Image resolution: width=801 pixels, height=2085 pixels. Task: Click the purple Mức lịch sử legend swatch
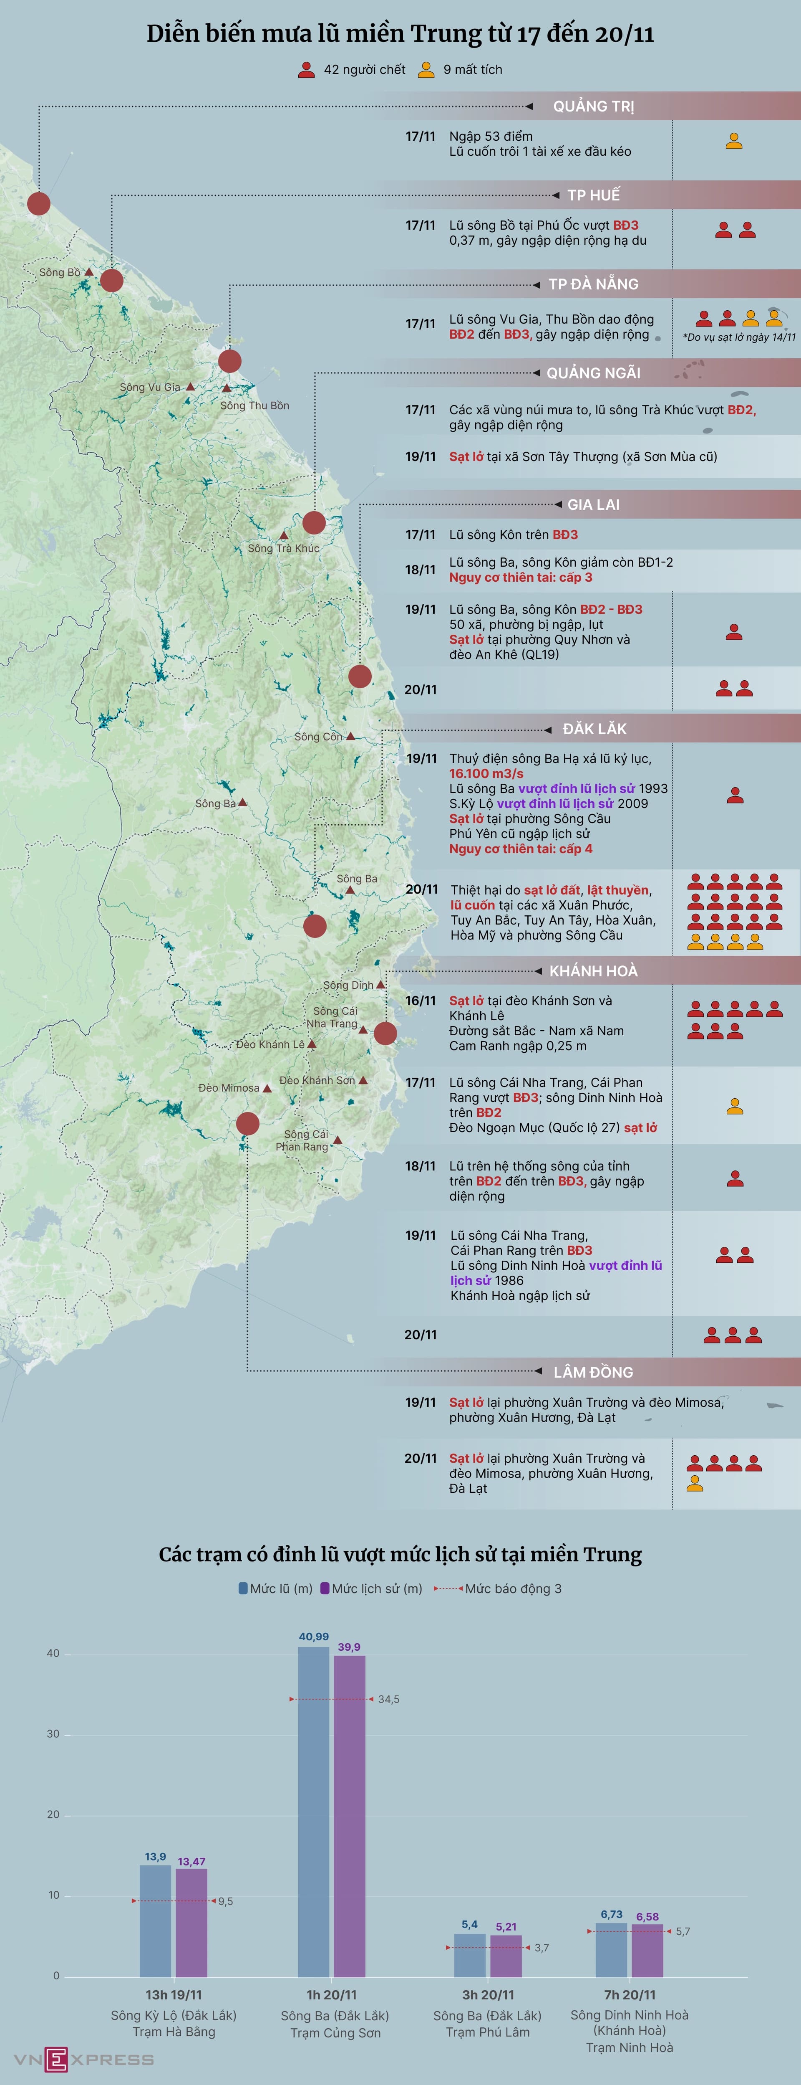[325, 1589]
